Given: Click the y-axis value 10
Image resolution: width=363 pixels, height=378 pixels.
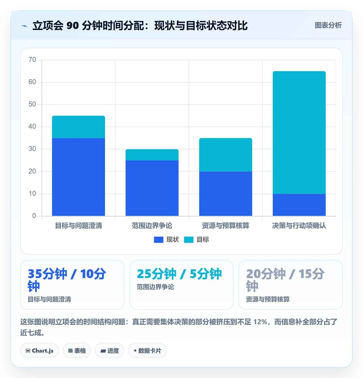Looking at the screenshot, I should pos(32,194).
